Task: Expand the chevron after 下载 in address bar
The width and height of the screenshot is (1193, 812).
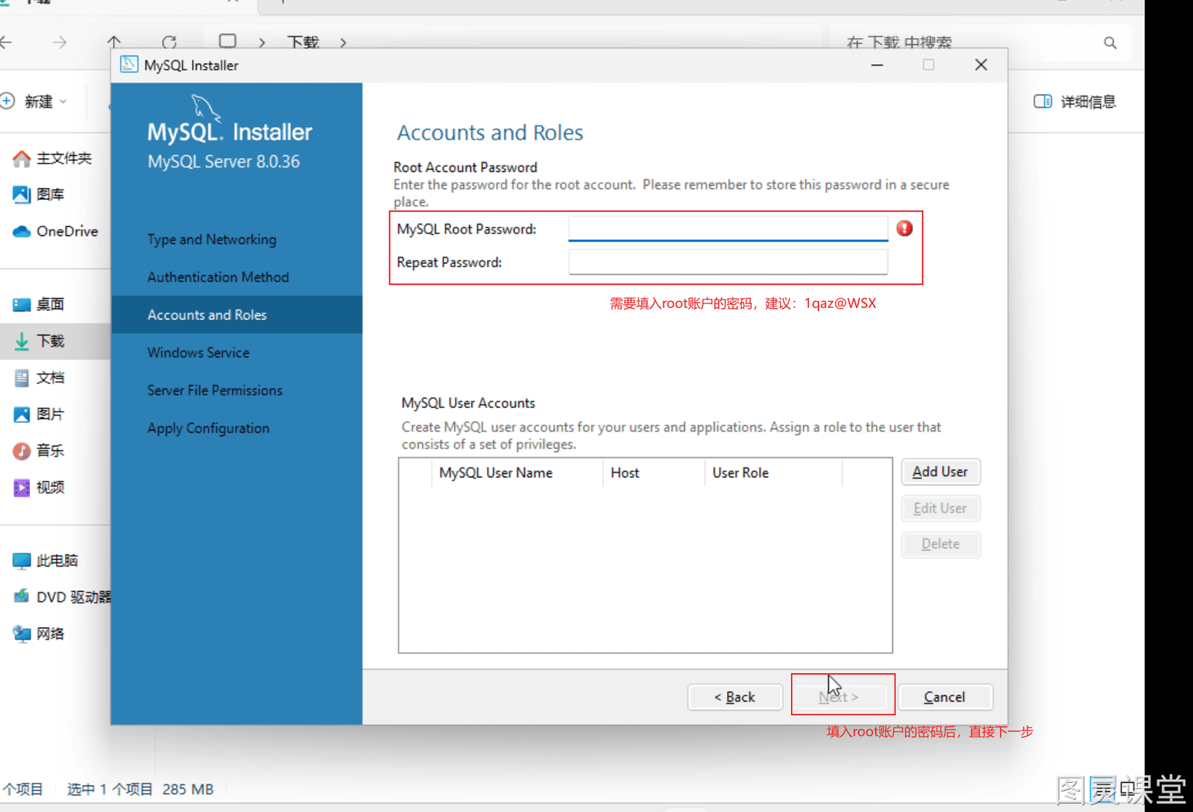Action: (343, 43)
